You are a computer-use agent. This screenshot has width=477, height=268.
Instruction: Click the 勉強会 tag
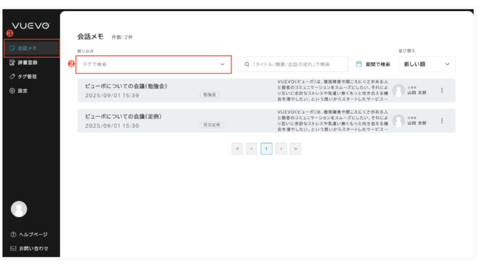(210, 94)
